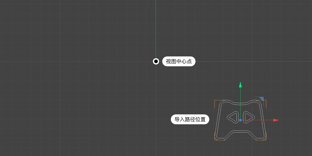Select the left-pointing triangle spline
The width and height of the screenshot is (312, 156).
point(233,117)
